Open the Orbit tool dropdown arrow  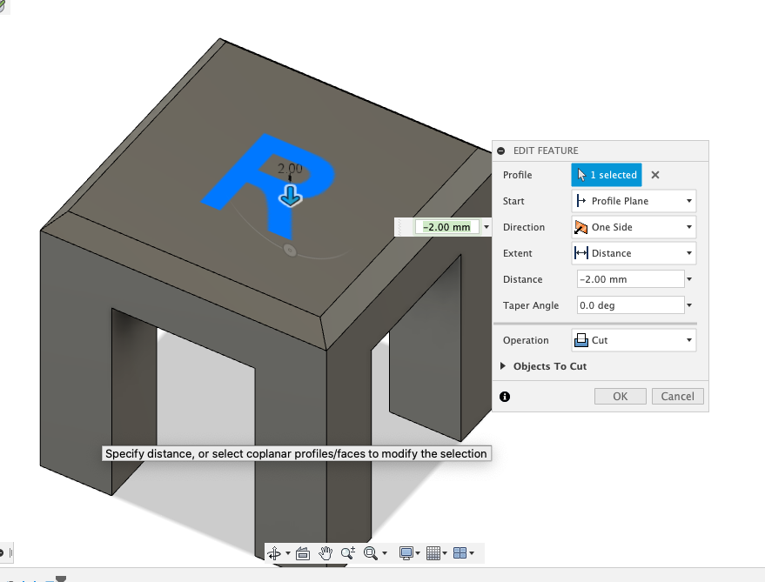click(x=288, y=553)
